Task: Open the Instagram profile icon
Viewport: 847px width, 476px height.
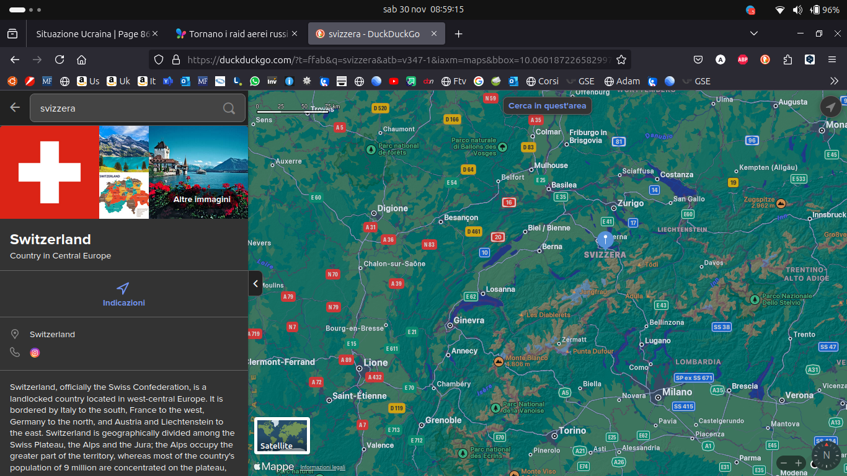Action: pos(35,353)
